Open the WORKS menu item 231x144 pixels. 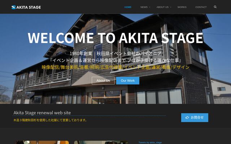click(182, 7)
